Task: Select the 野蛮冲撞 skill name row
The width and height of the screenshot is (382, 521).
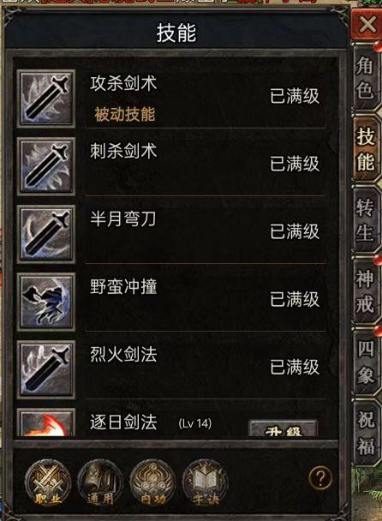Action: point(206,297)
